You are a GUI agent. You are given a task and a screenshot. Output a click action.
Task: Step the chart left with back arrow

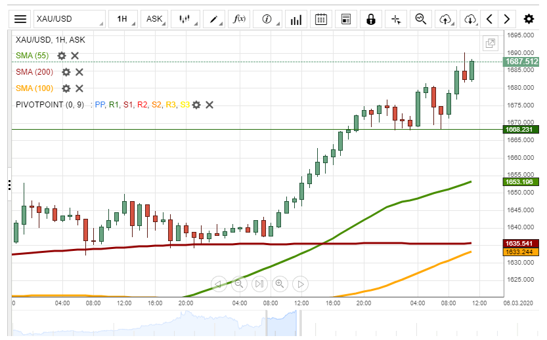(x=219, y=284)
